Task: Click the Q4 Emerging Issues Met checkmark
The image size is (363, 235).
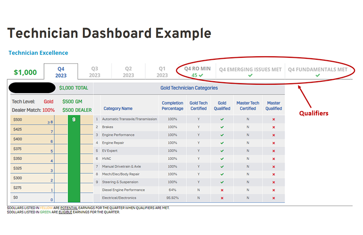Action: (250, 75)
